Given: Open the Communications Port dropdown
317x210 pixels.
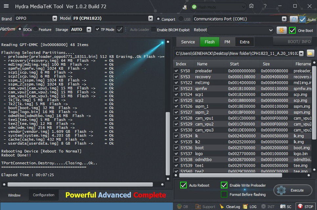Looking at the screenshot, I should [x=284, y=19].
